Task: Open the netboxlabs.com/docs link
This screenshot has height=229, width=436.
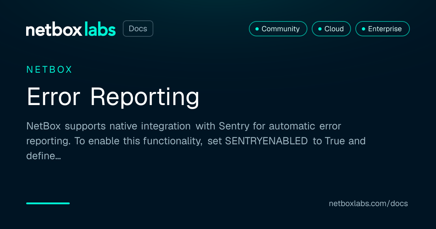Action: click(x=368, y=204)
